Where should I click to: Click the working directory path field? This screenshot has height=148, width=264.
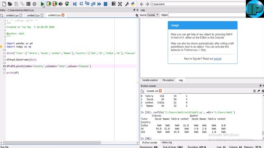coord(198,4)
